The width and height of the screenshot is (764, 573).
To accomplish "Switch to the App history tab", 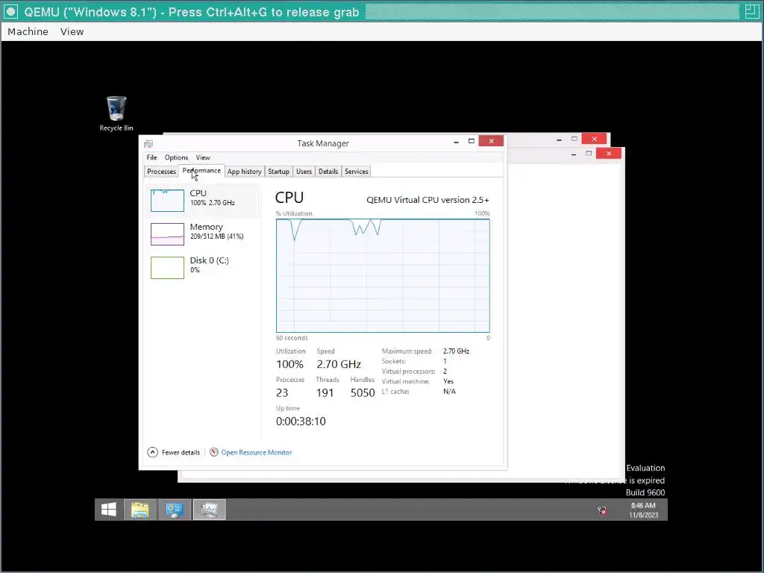I will tap(244, 172).
